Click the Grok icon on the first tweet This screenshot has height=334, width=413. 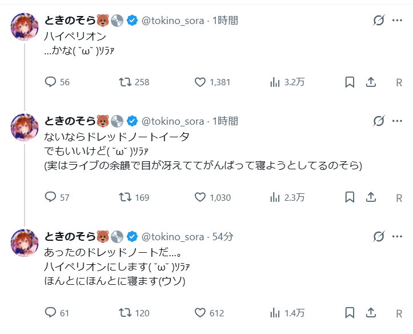pos(378,21)
